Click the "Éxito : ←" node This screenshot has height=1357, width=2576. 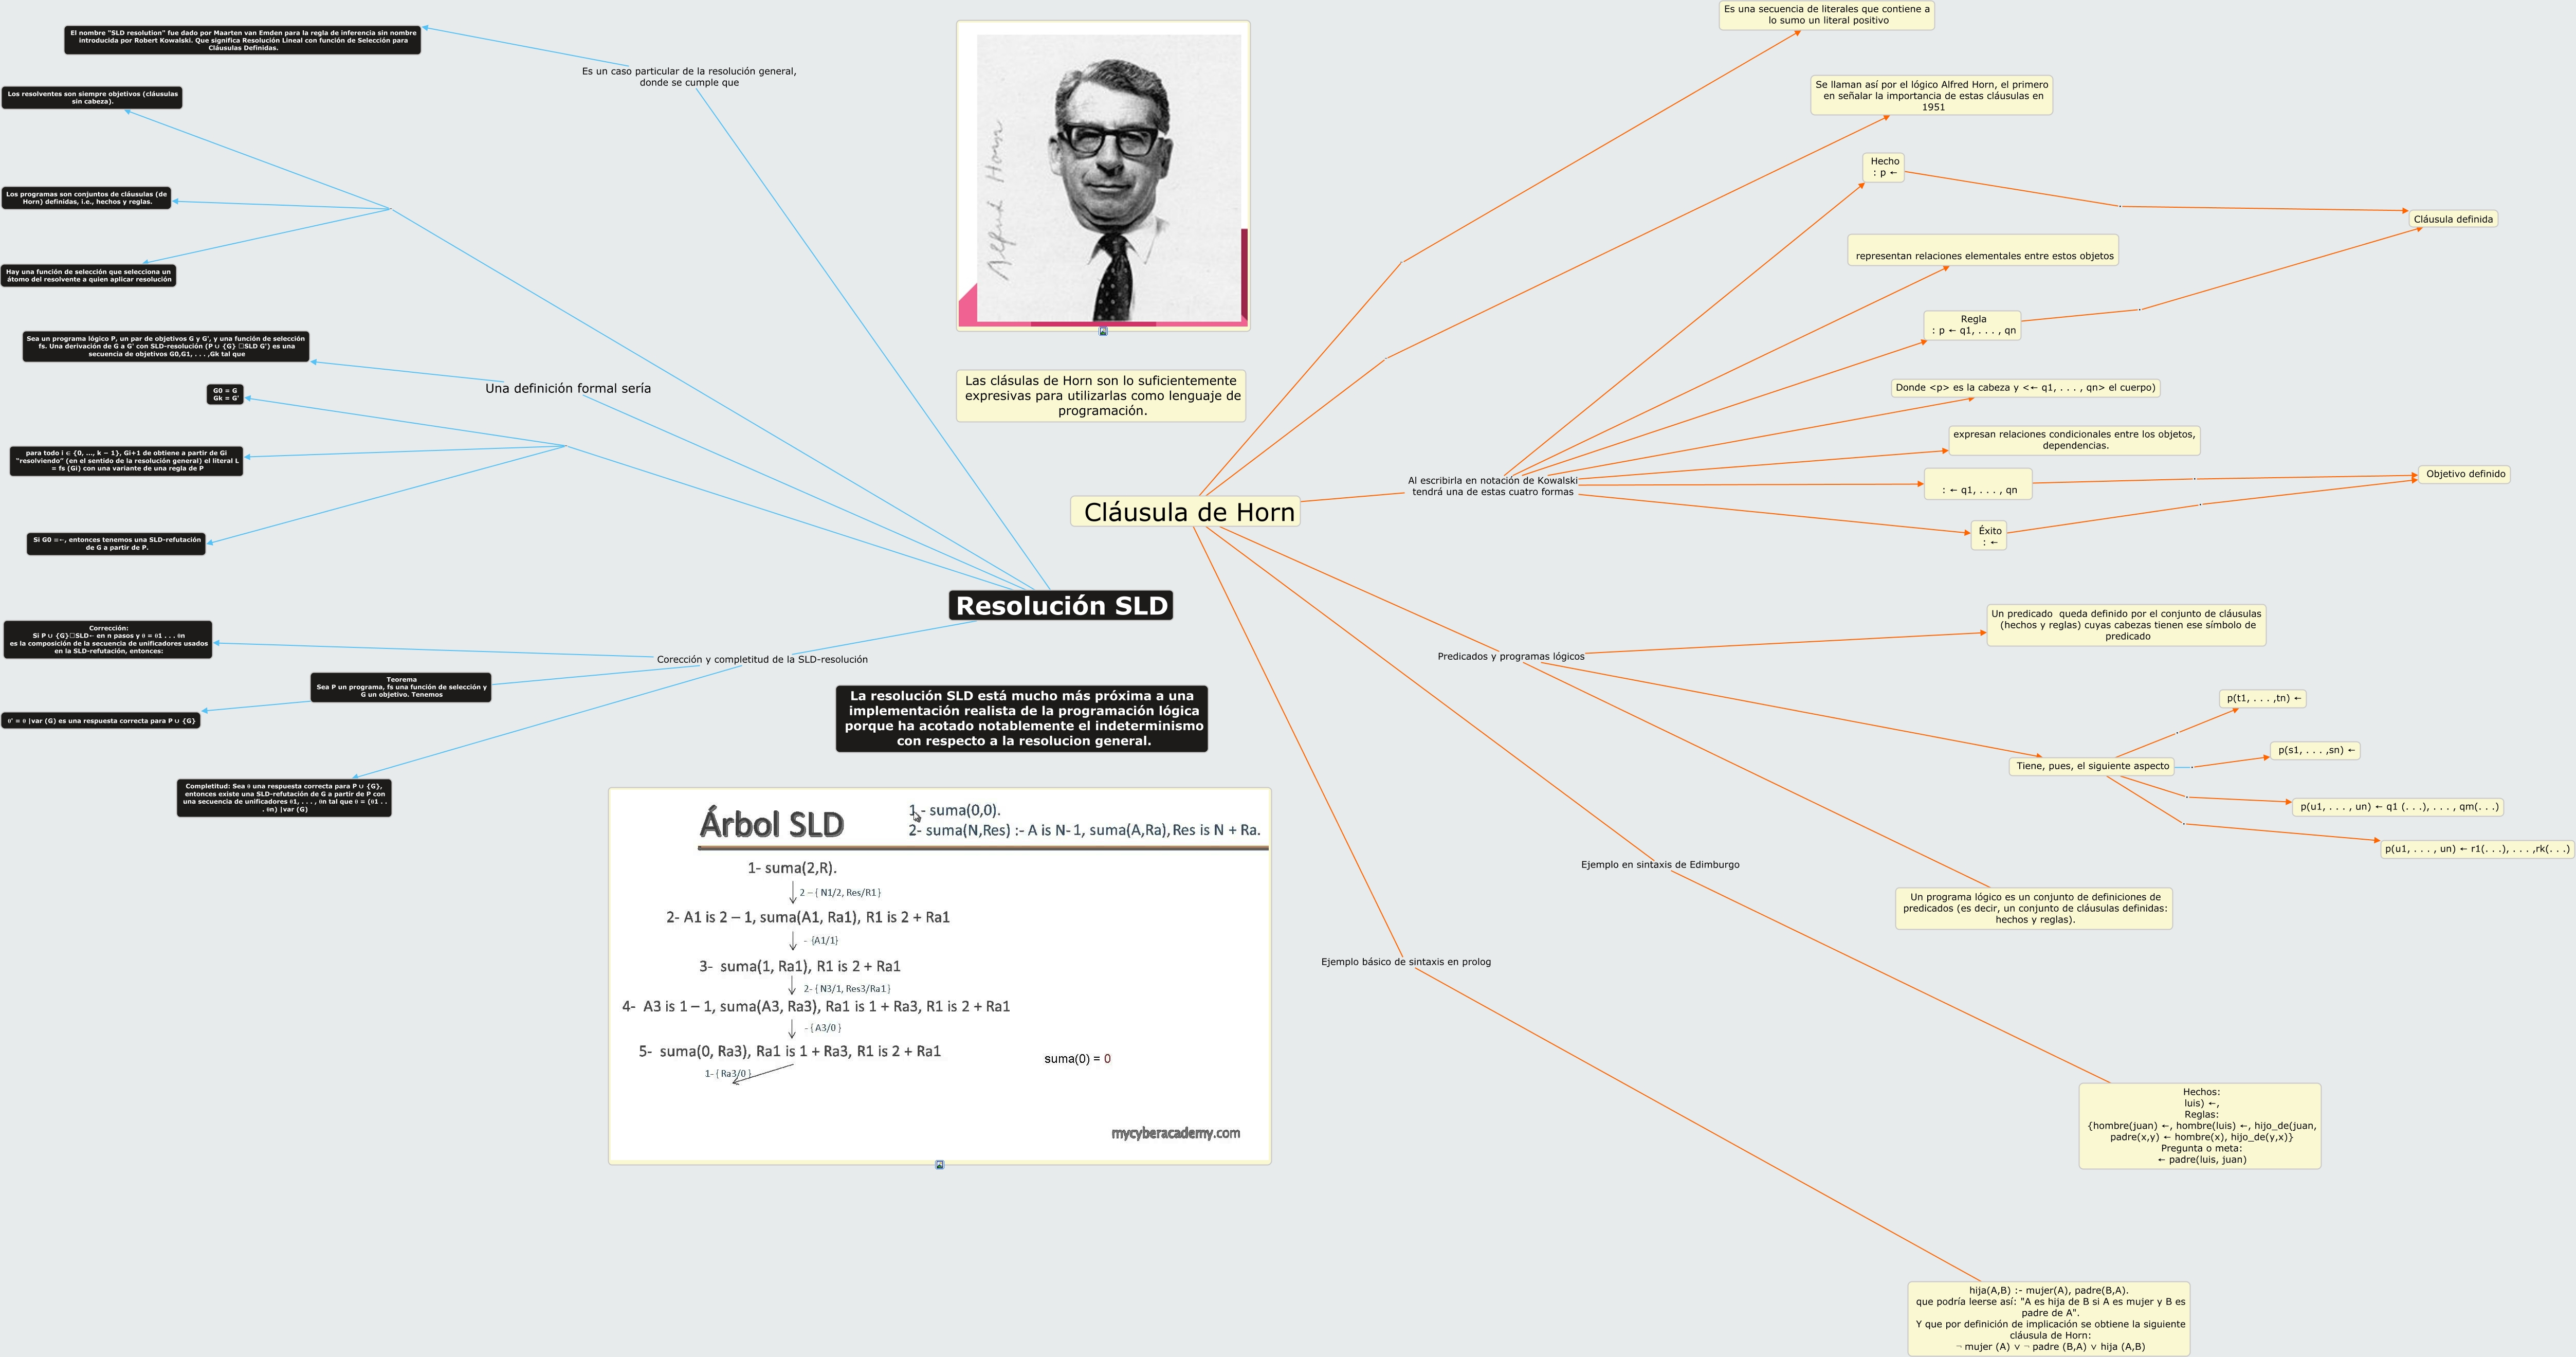click(1989, 536)
